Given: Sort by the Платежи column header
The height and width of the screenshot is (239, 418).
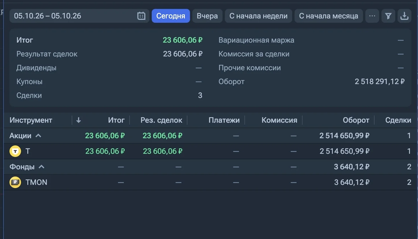Looking at the screenshot, I should pos(224,120).
